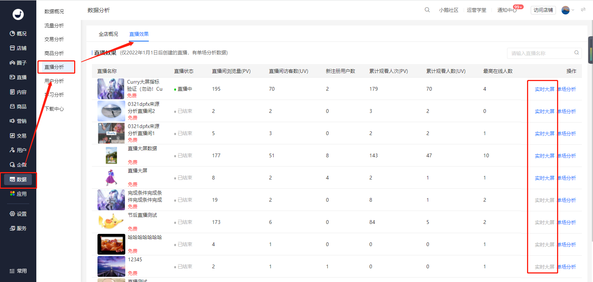This screenshot has height=282, width=593.
Task: Open the 服务 service sidebar item
Action: click(x=18, y=228)
